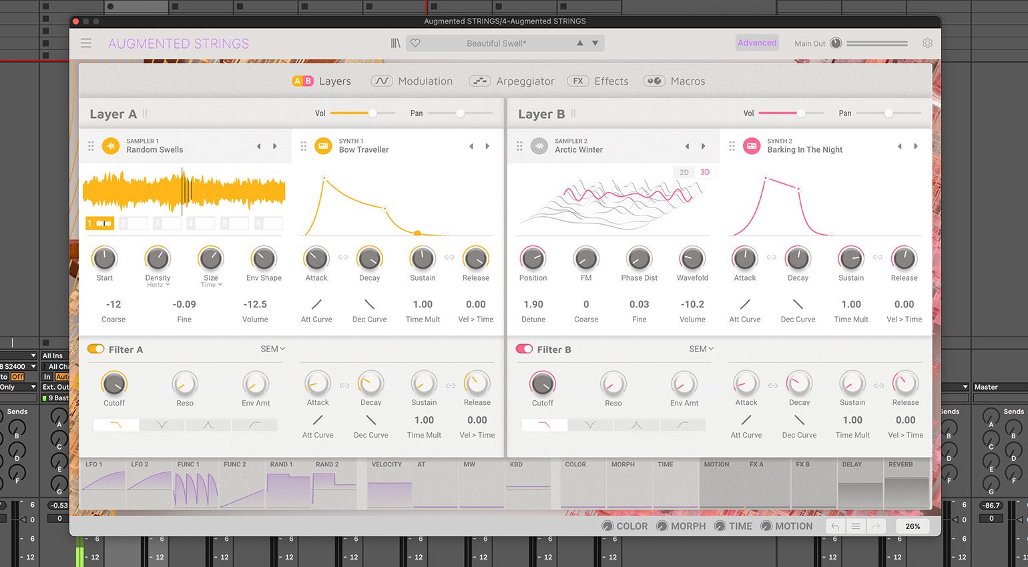Viewport: 1028px width, 567px height.
Task: Click Layer A Attack-Decay link icon
Action: [x=343, y=257]
